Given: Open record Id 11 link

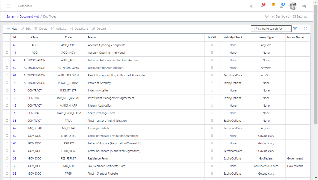Looking at the screenshot, I should [x=15, y=53].
